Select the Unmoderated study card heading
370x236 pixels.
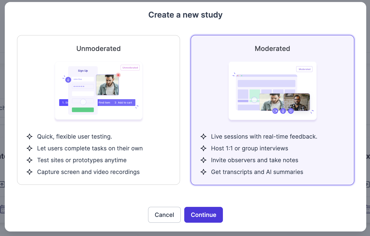click(x=98, y=48)
